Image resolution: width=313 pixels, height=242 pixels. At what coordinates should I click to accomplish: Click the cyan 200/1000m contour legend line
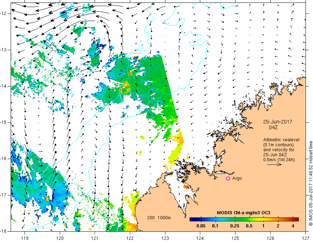[x=153, y=221]
